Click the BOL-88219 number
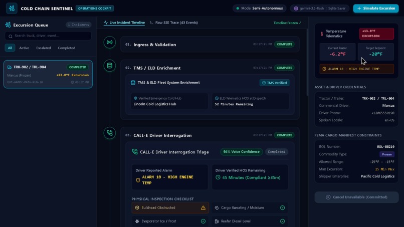 pos(386,147)
